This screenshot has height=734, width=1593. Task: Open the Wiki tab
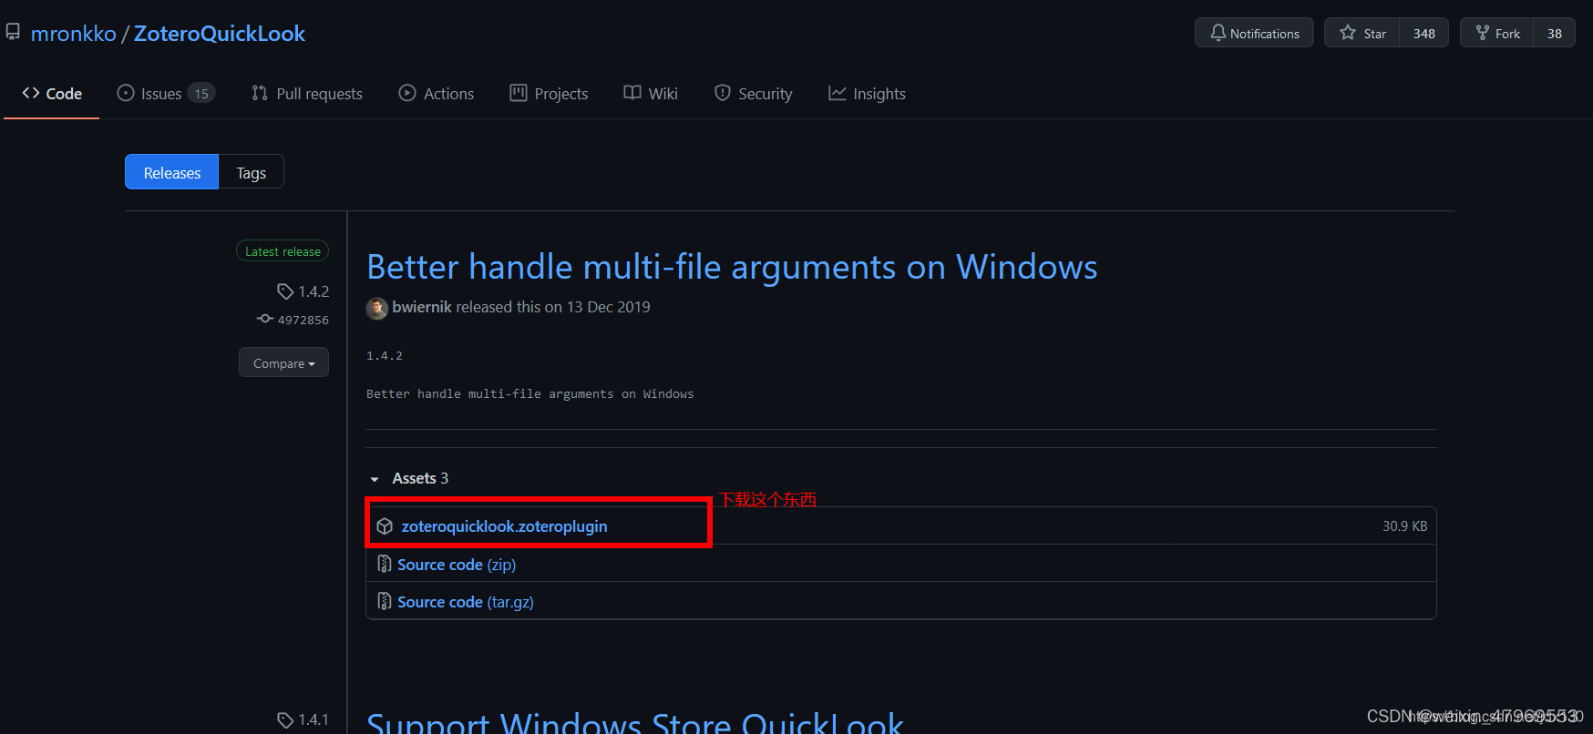651,94
